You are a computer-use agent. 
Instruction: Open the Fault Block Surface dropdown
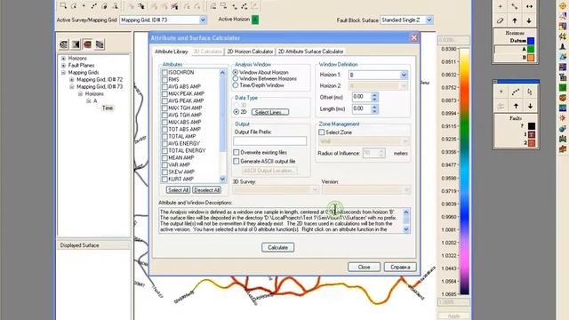429,20
